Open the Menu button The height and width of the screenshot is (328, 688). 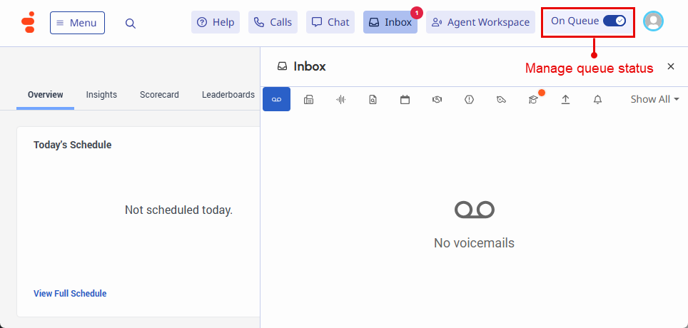[x=77, y=23]
